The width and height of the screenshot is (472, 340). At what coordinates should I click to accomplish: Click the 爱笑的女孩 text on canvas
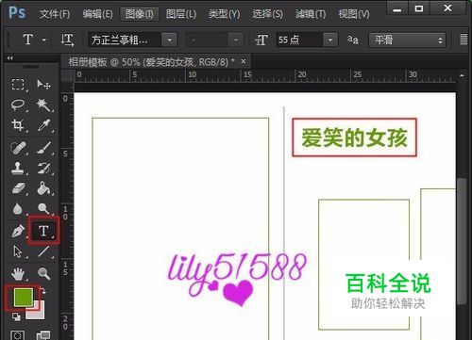pyautogui.click(x=355, y=138)
